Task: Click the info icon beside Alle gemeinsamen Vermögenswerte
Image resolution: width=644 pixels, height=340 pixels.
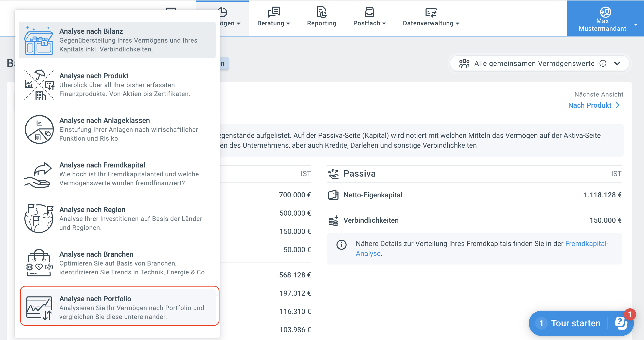Action: 603,63
